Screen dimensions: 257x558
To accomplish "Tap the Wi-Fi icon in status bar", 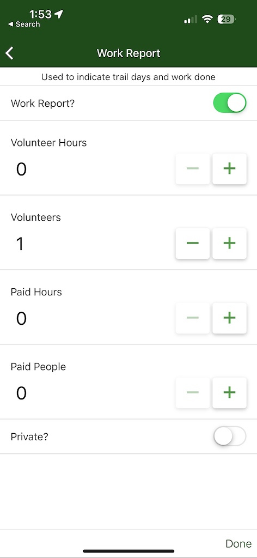I will point(207,19).
